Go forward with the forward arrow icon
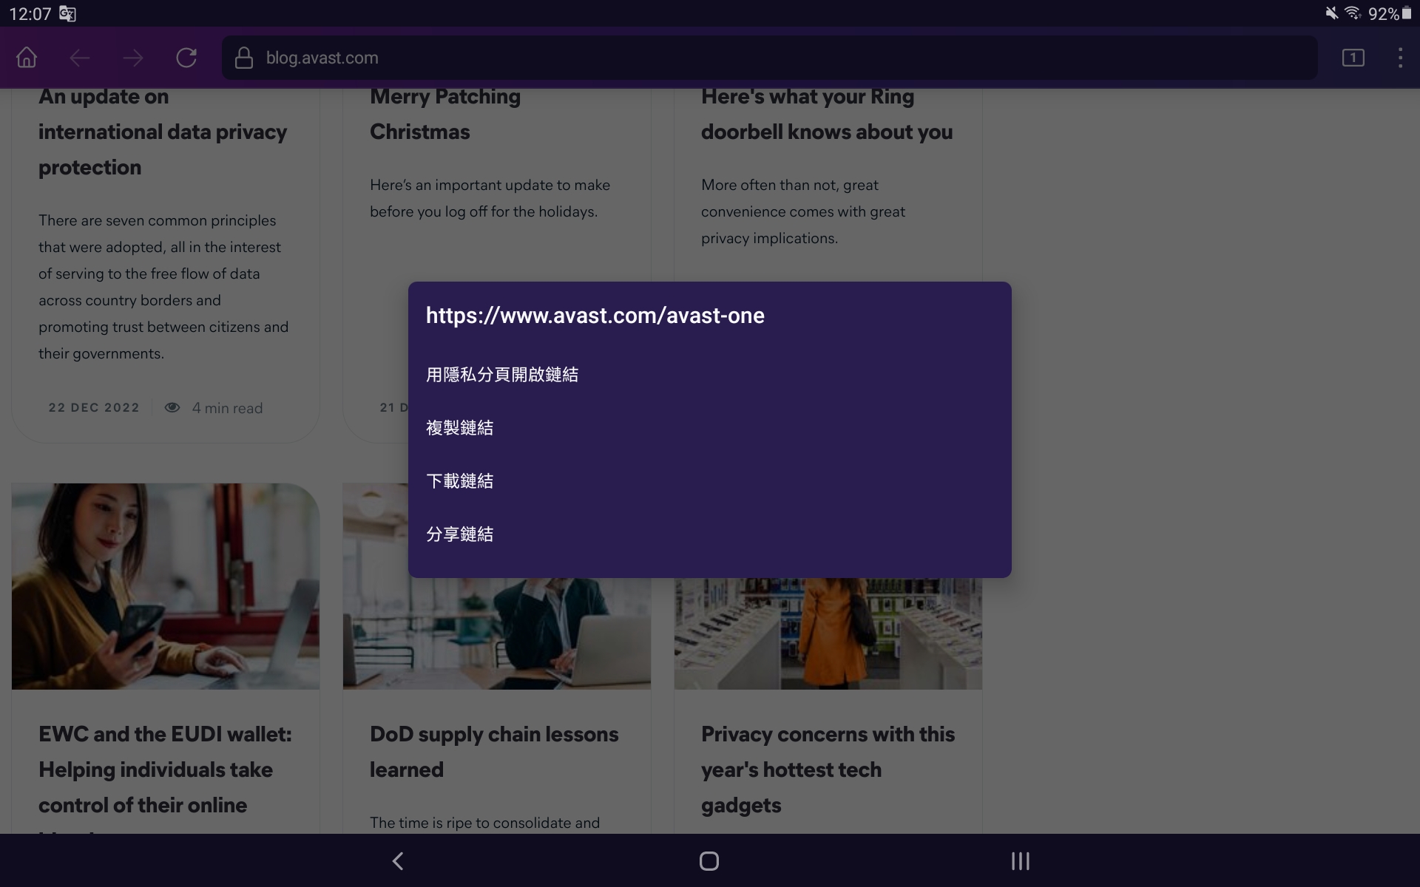 pyautogui.click(x=133, y=58)
